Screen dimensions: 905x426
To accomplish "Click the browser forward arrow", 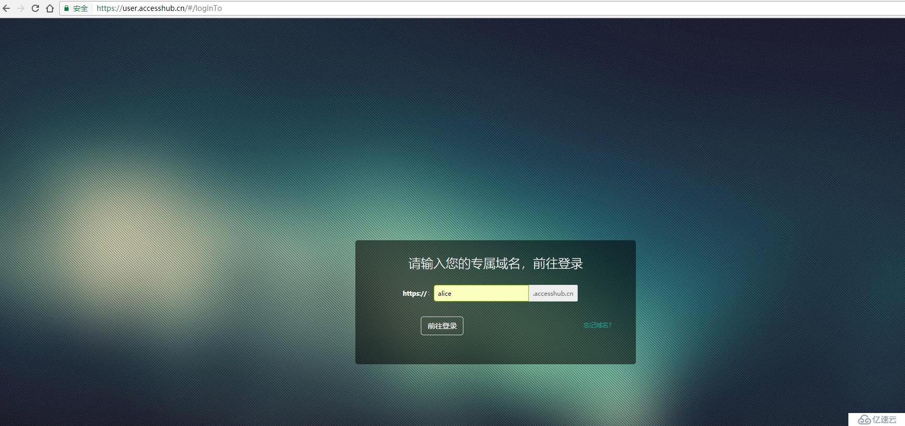I will (x=21, y=8).
